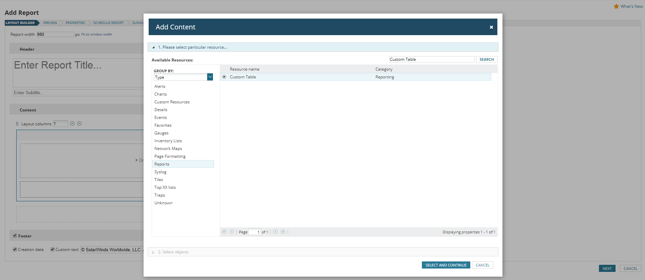
Task: Grab the layout columns drag handle icon
Action: coord(17,124)
